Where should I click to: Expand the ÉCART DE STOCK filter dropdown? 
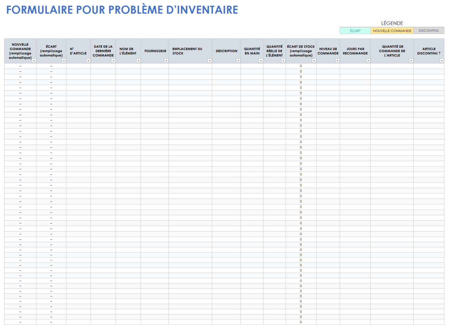pyautogui.click(x=314, y=61)
